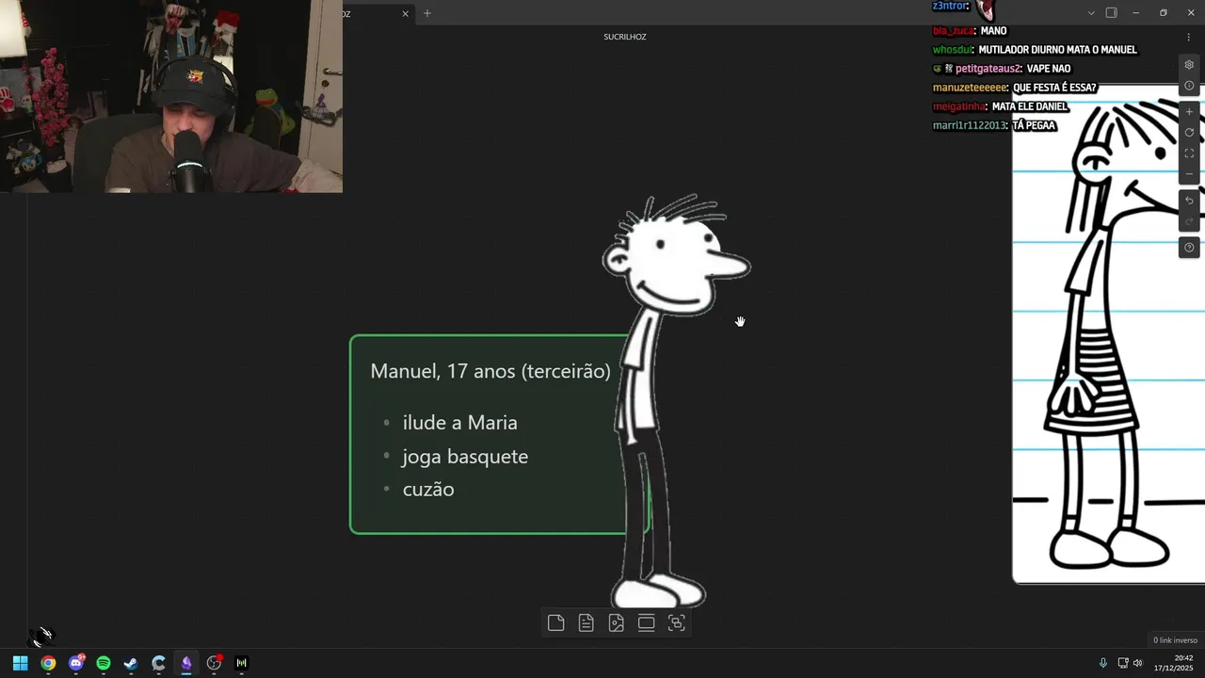1205x678 pixels.
Task: Zoom out with the canvas minus icon
Action: pyautogui.click(x=1189, y=174)
